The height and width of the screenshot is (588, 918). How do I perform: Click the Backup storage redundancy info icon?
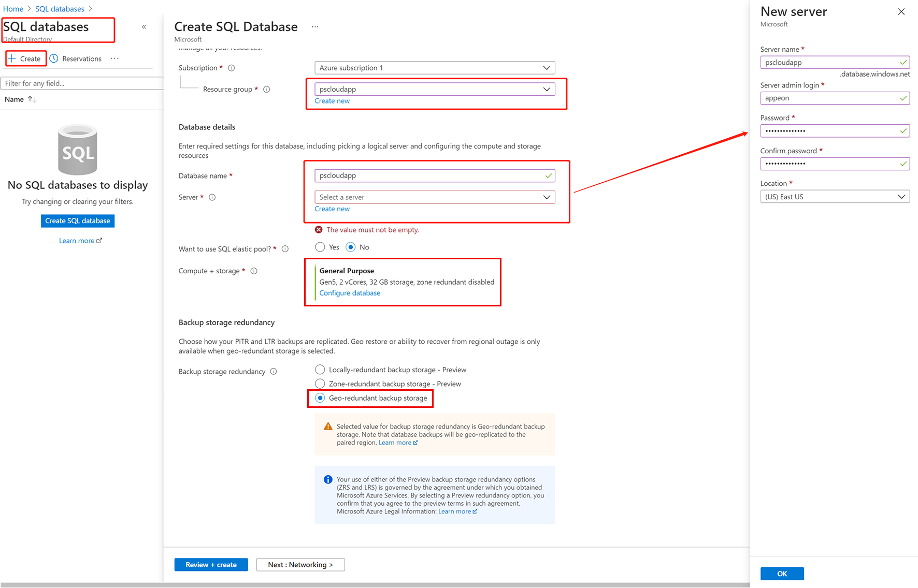tap(274, 372)
